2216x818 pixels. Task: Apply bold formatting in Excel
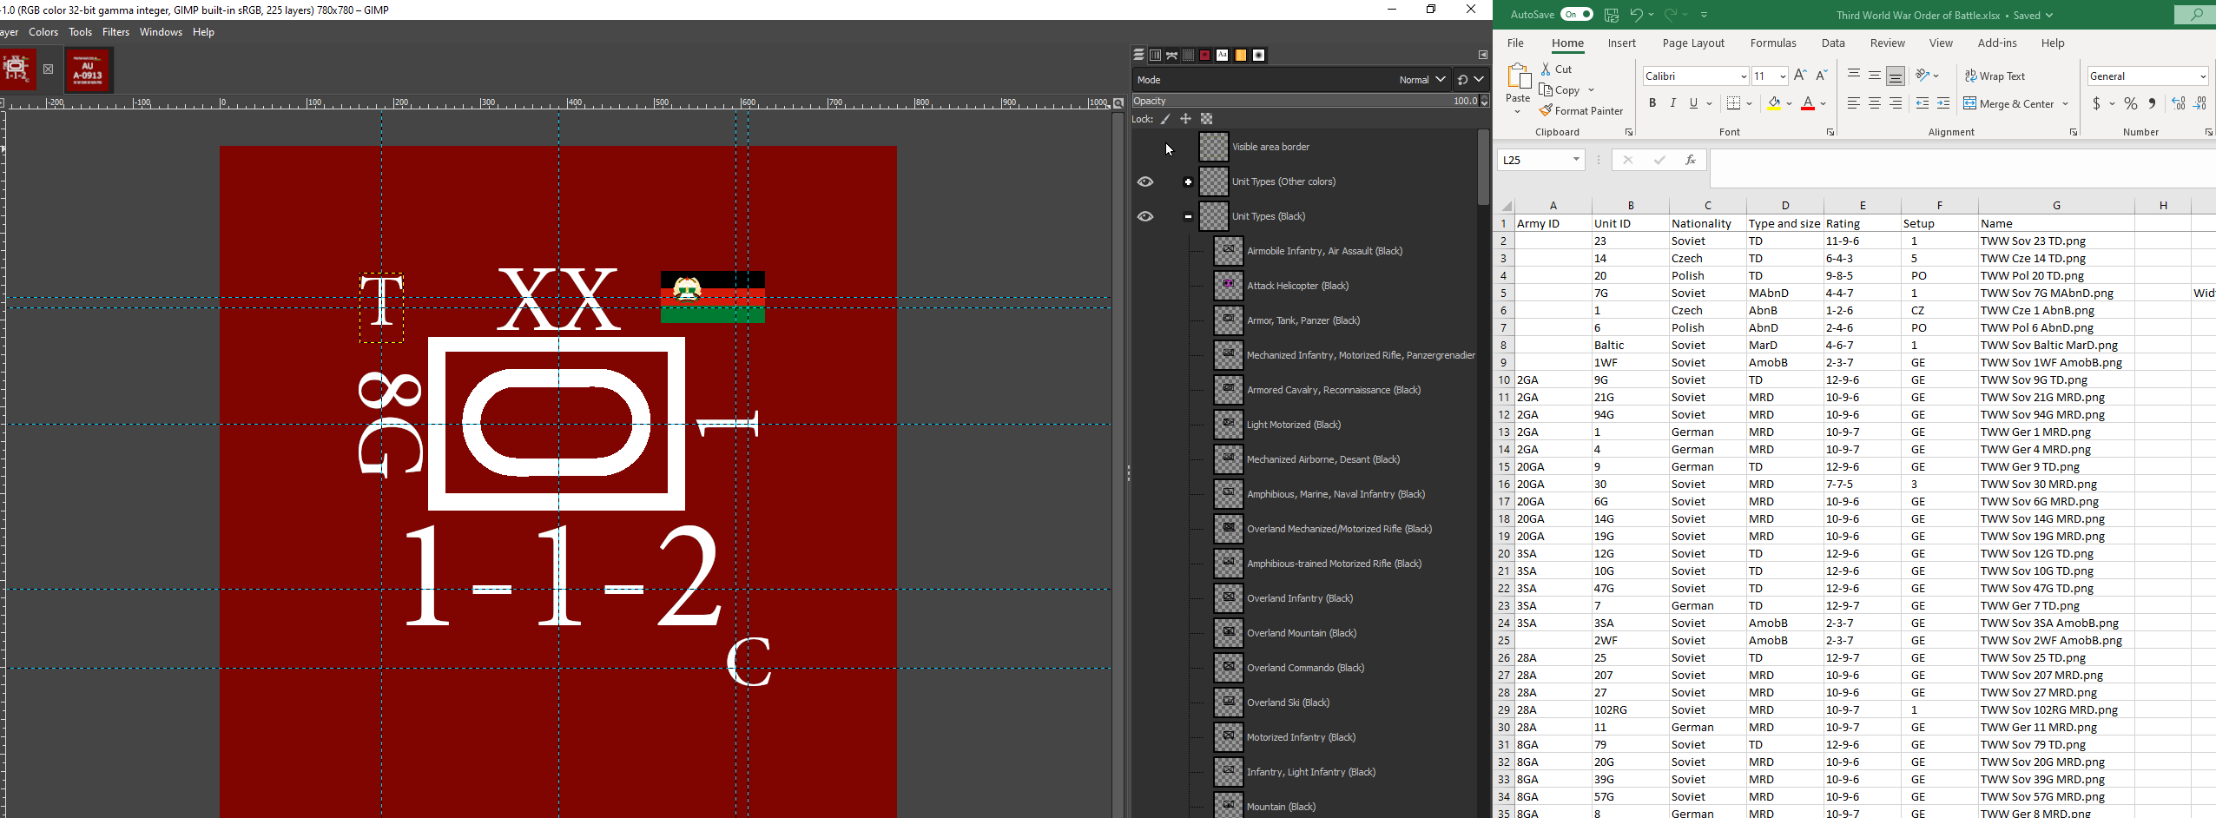coord(1652,103)
